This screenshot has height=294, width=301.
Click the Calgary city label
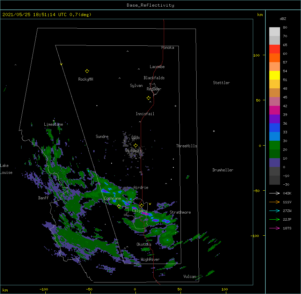[139, 211]
